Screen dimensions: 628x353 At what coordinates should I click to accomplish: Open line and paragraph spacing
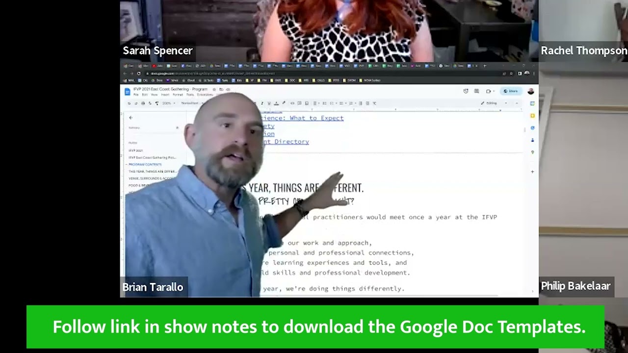tap(325, 103)
